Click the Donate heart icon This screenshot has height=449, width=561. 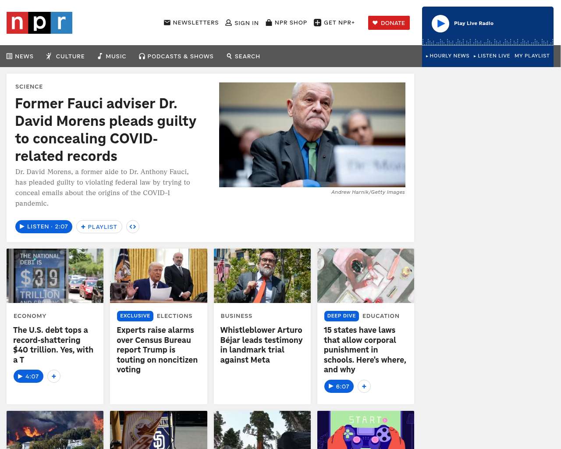(375, 23)
